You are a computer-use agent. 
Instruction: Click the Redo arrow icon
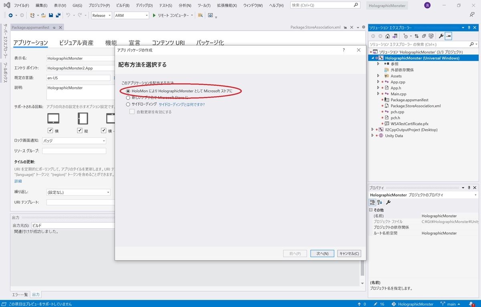(x=79, y=15)
